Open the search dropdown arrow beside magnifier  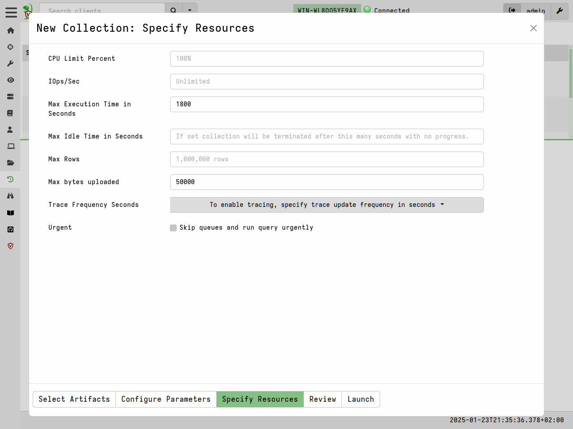pyautogui.click(x=189, y=10)
